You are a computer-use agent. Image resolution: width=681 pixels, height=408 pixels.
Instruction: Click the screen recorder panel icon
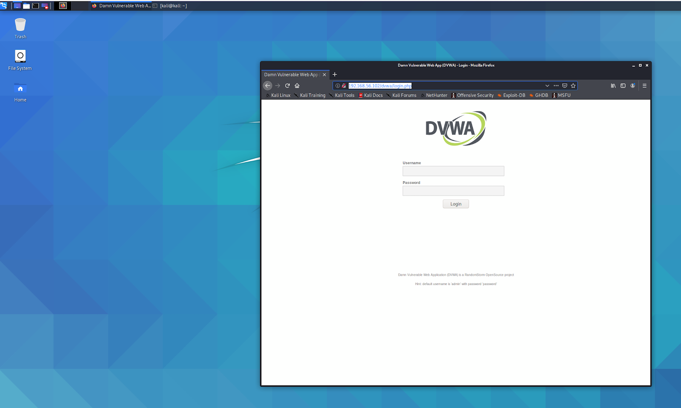tap(45, 6)
